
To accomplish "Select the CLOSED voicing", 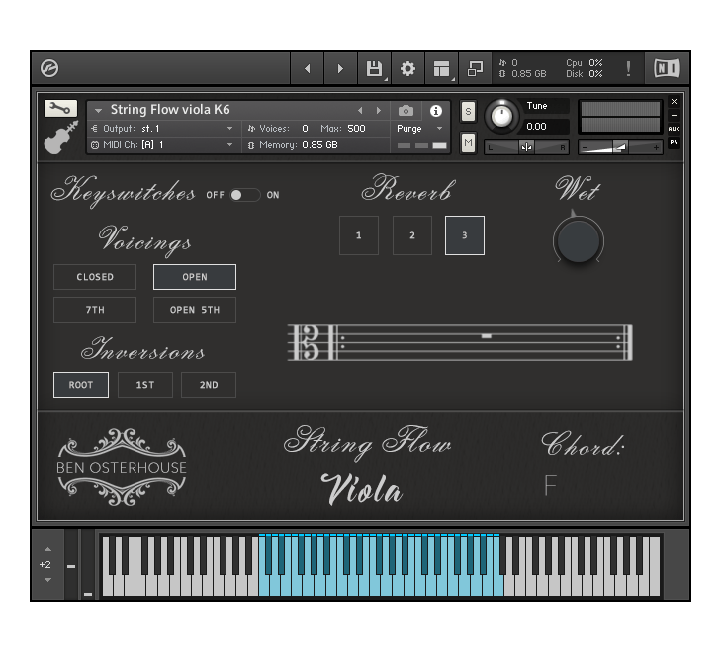I will 95,277.
